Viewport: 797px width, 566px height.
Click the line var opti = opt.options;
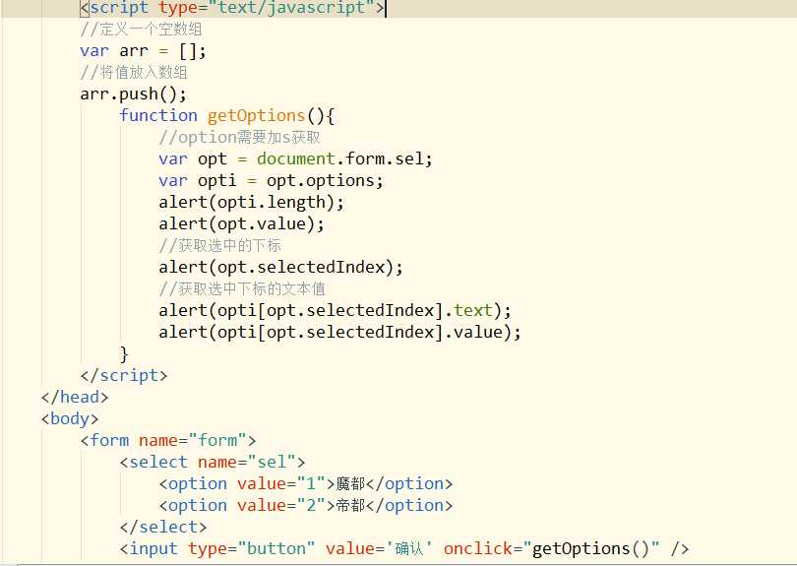(271, 180)
